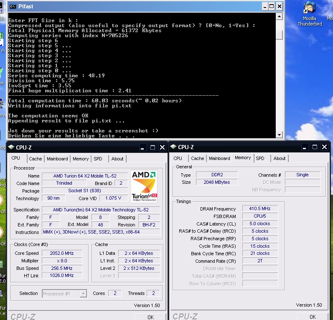Click right CPU-Z window title icon

[173, 147]
